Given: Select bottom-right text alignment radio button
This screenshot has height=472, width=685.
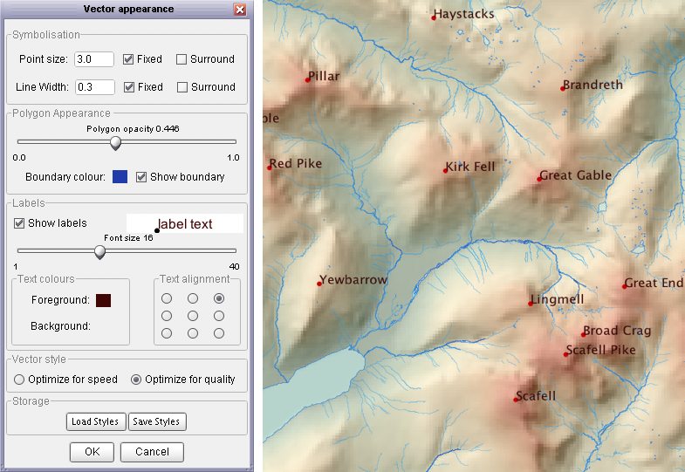Looking at the screenshot, I should (x=219, y=333).
